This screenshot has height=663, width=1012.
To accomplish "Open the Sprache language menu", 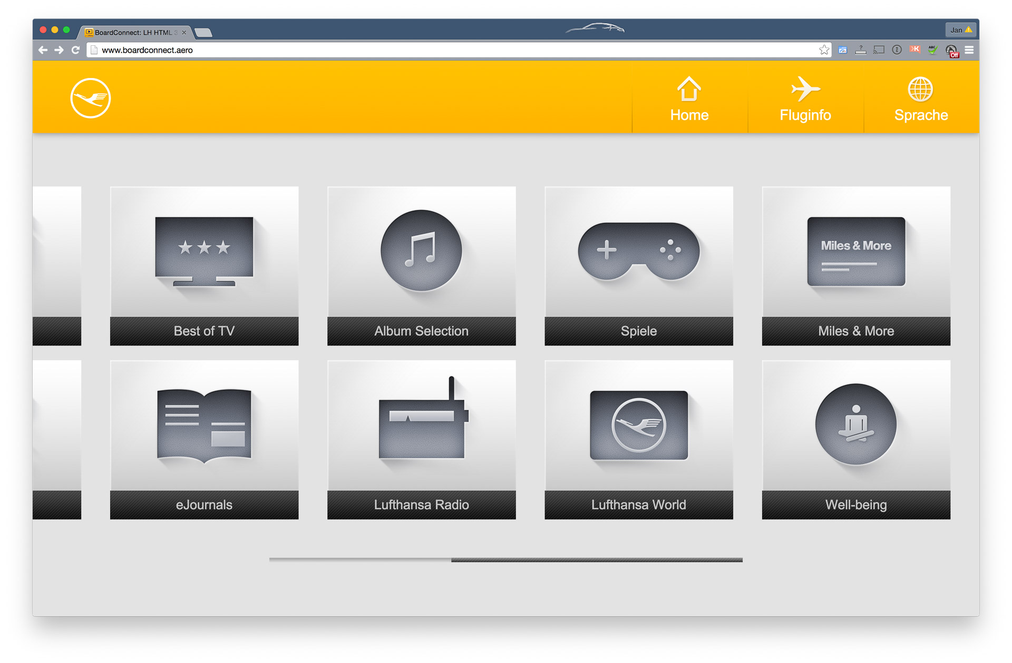I will tap(921, 98).
